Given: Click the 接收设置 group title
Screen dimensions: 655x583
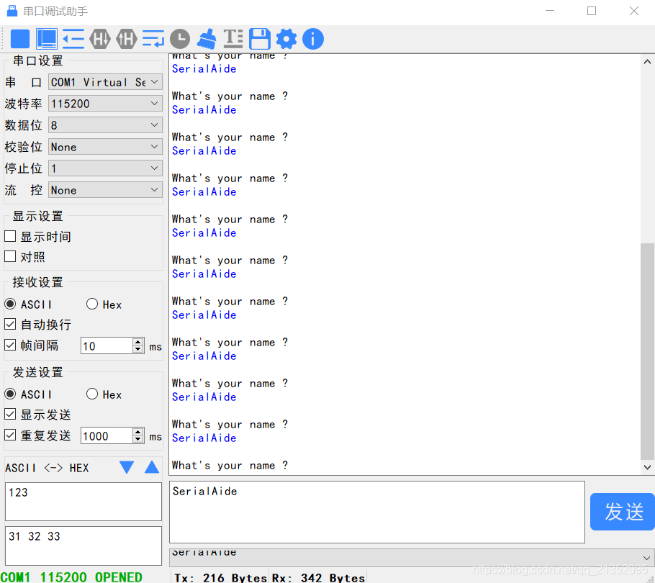Looking at the screenshot, I should 37,282.
